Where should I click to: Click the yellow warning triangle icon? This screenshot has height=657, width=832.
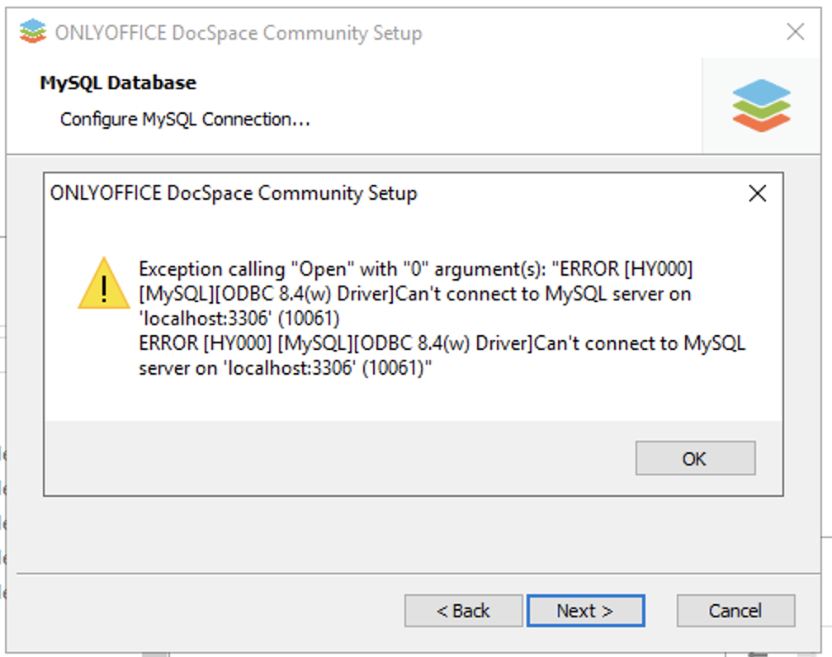click(104, 283)
